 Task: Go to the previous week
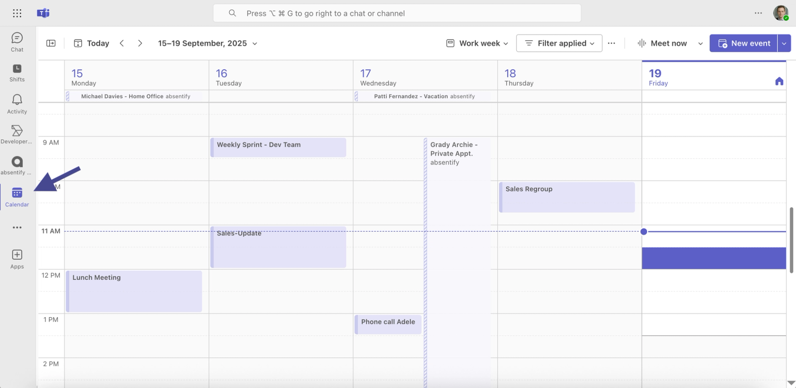coord(122,43)
